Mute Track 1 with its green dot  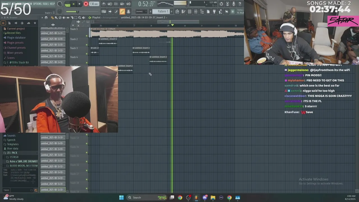pos(87,36)
